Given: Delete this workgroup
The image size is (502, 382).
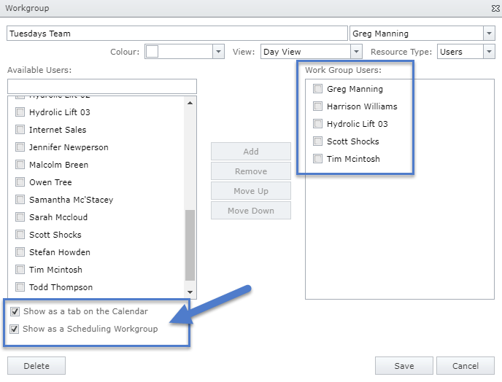Looking at the screenshot, I should point(36,366).
